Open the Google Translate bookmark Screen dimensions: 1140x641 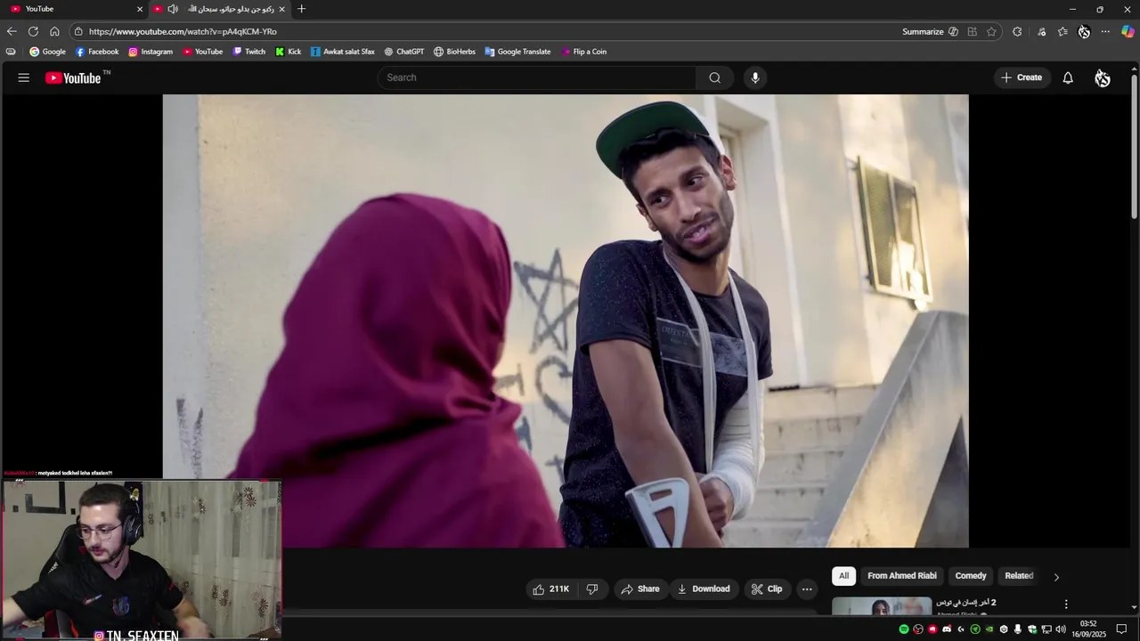click(x=518, y=52)
